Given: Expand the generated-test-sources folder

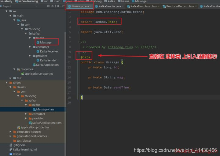Looking at the screenshot, I should tap(10, 136).
